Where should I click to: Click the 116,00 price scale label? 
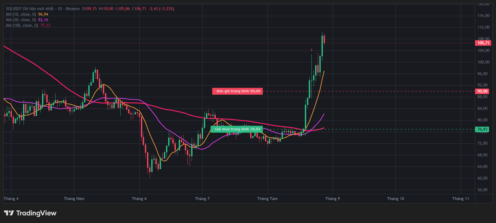483,16
